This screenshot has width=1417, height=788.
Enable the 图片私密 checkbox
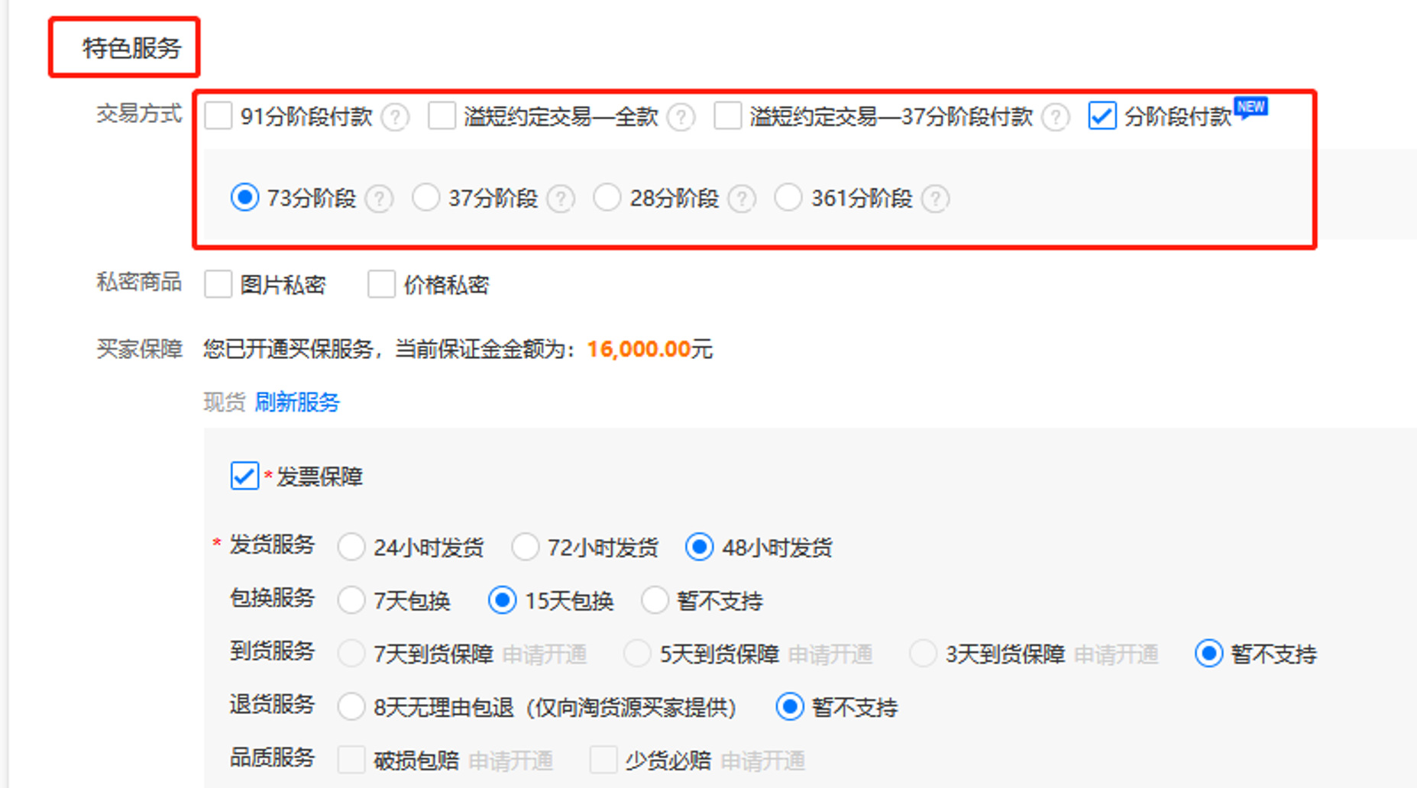pyautogui.click(x=217, y=284)
